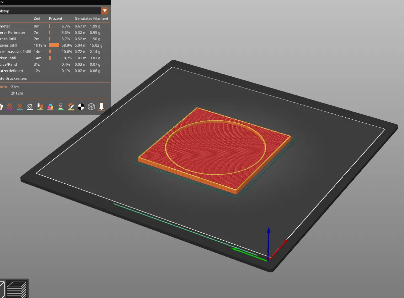Open the view type dropdown arrow
404x298 pixels.
point(105,11)
